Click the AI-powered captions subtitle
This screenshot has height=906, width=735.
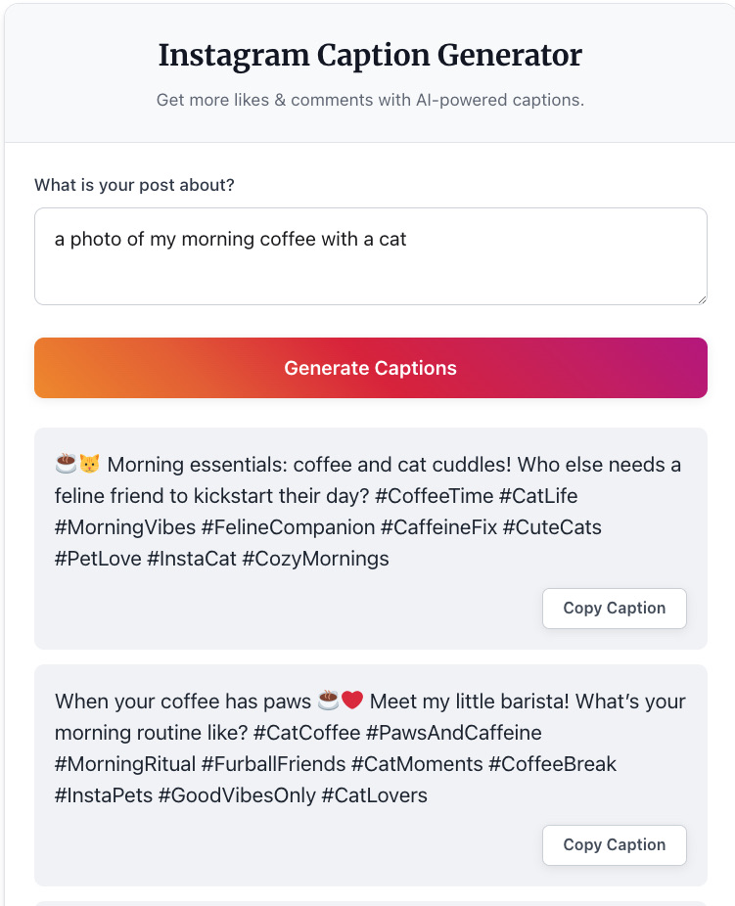click(370, 100)
